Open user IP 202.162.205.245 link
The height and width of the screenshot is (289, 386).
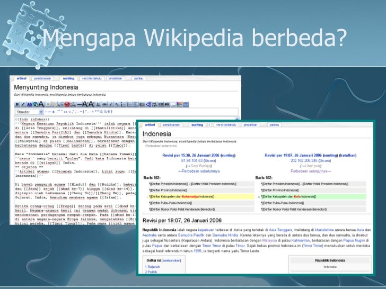(x=303, y=161)
